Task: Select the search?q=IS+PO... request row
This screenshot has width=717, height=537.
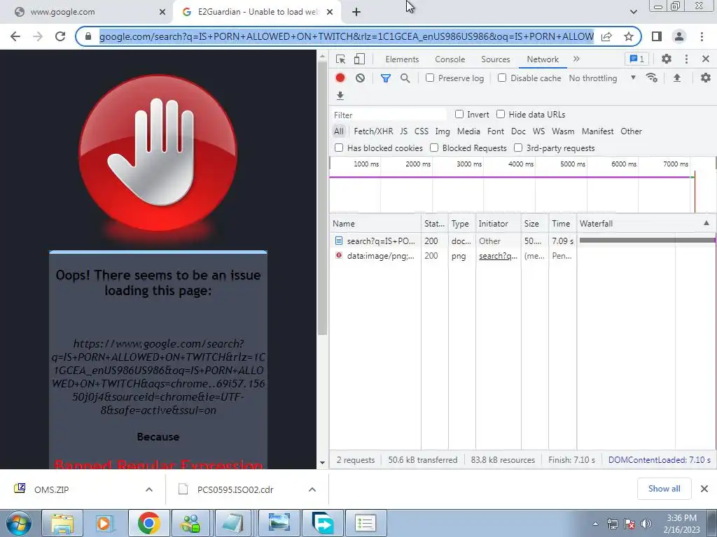Action: pyautogui.click(x=522, y=241)
